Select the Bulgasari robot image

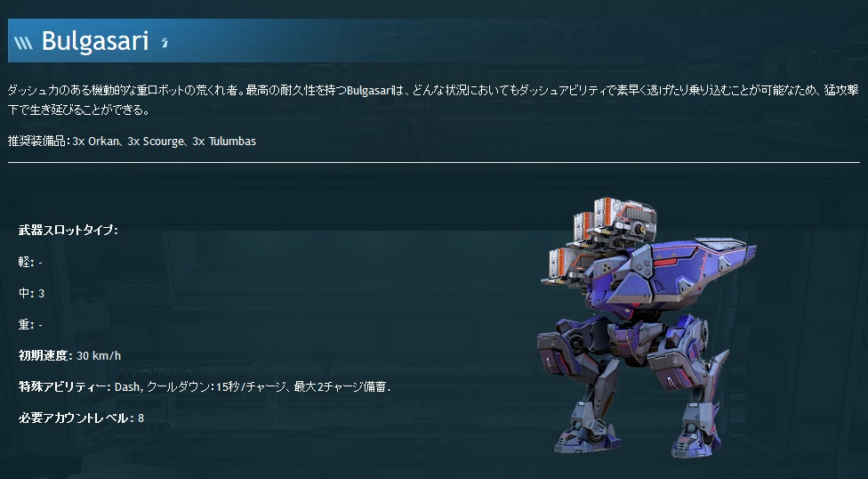coord(647,327)
